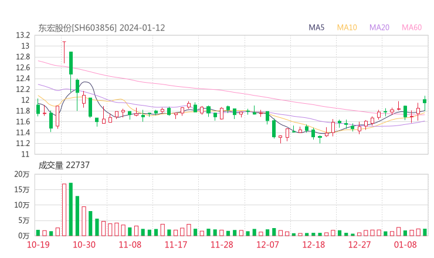Click the chart title 东宏股份[SH603856] 2024-01-12
Viewport: 434px width, 258px height.
[101, 28]
